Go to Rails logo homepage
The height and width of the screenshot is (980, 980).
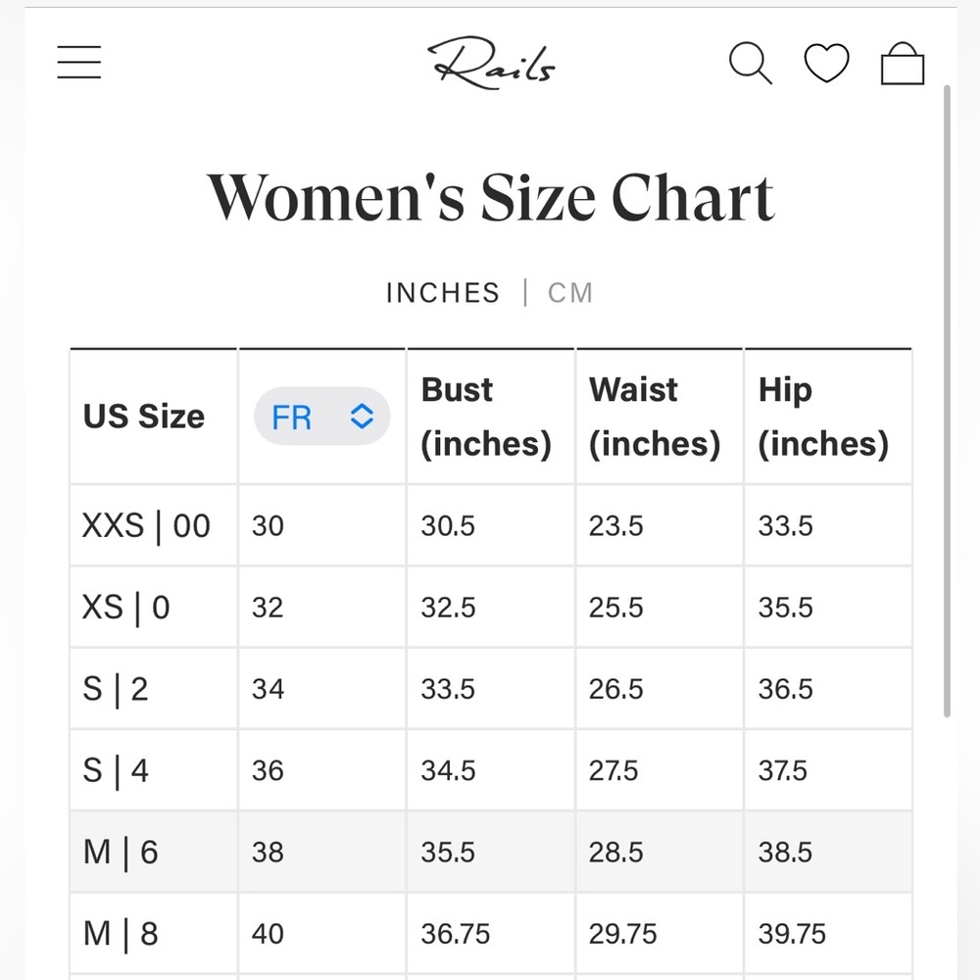pyautogui.click(x=491, y=63)
